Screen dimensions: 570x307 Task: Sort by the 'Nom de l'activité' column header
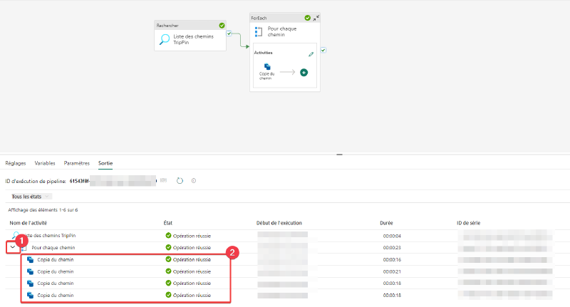[28, 223]
